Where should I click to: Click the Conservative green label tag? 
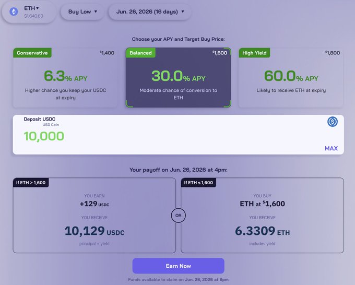tap(32, 53)
